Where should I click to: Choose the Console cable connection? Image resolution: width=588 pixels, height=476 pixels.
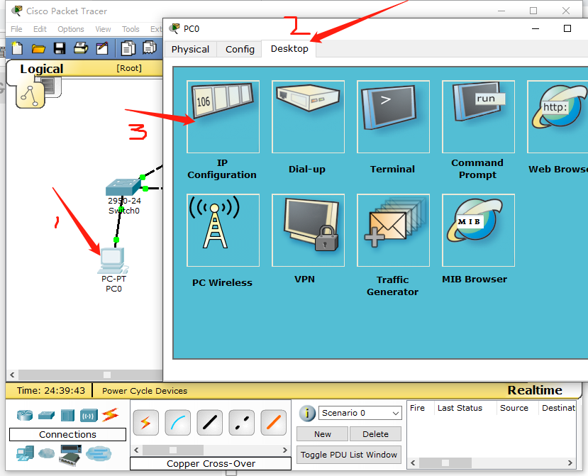click(x=178, y=423)
